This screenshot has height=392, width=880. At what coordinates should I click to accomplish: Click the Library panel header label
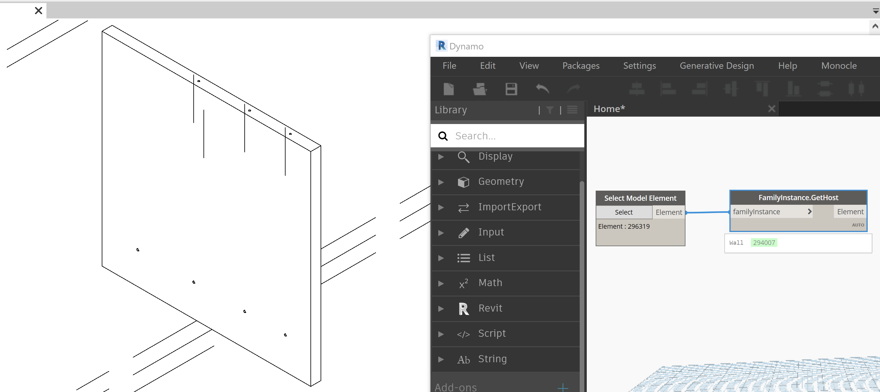coord(451,110)
